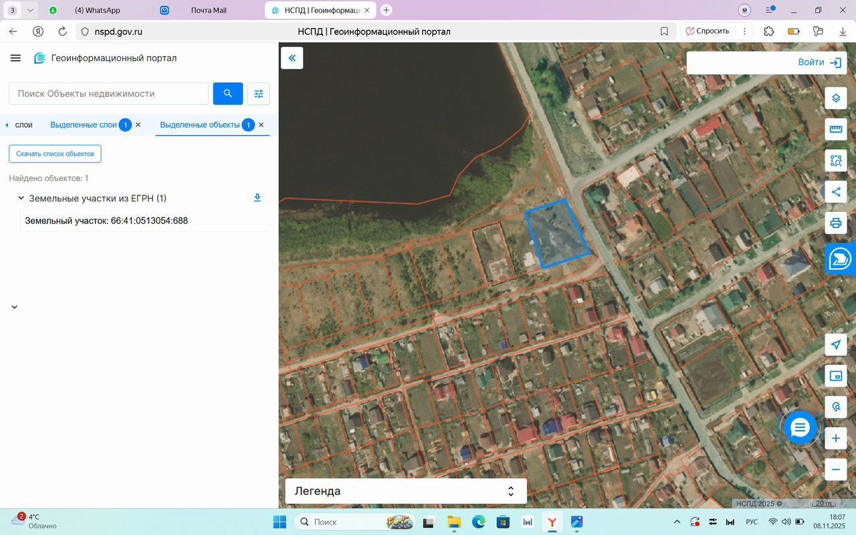This screenshot has width=856, height=535.
Task: Close the Выделенные слои tab
Action: 138,125
